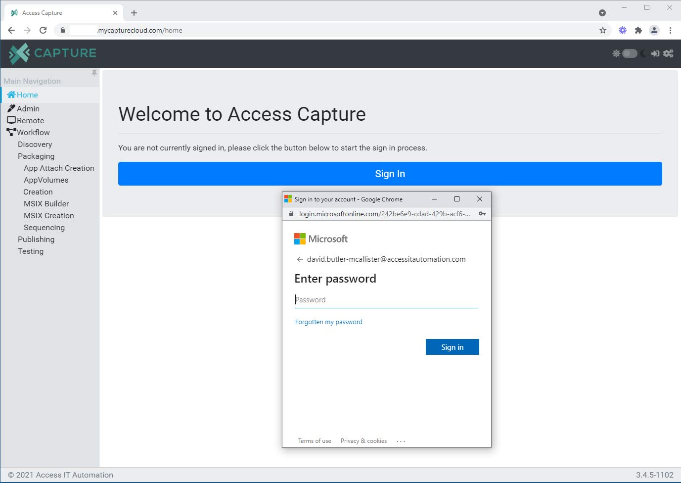Expand the Discovery section
The width and height of the screenshot is (681, 483).
pos(35,144)
